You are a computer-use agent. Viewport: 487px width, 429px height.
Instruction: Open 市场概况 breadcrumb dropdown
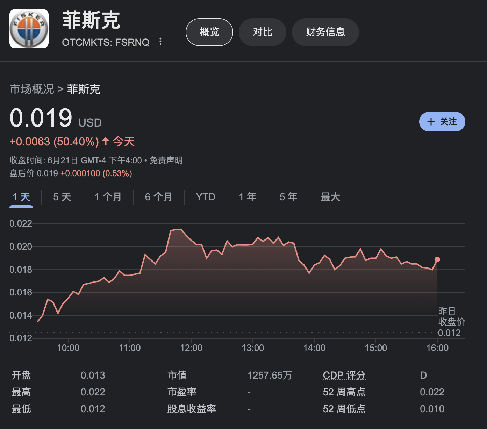point(31,90)
